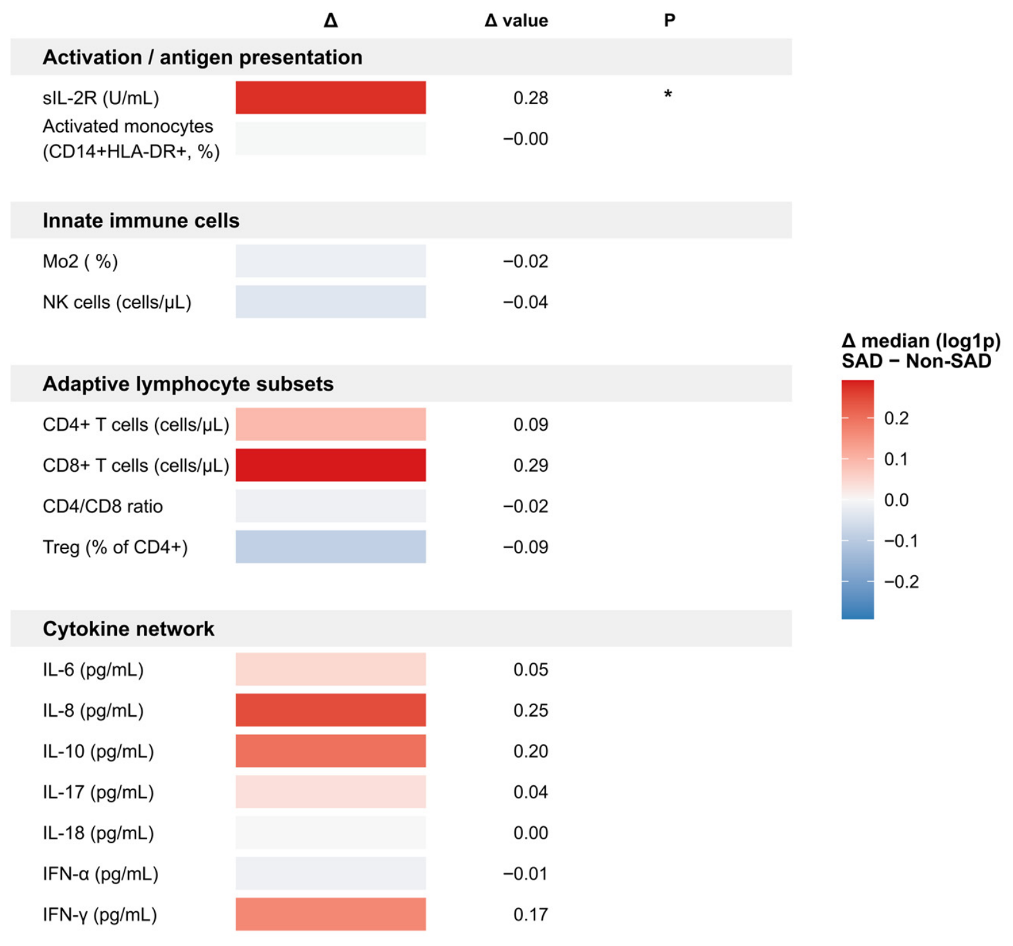The height and width of the screenshot is (946, 1013).
Task: Click the Δ value column header
Action: 516,21
